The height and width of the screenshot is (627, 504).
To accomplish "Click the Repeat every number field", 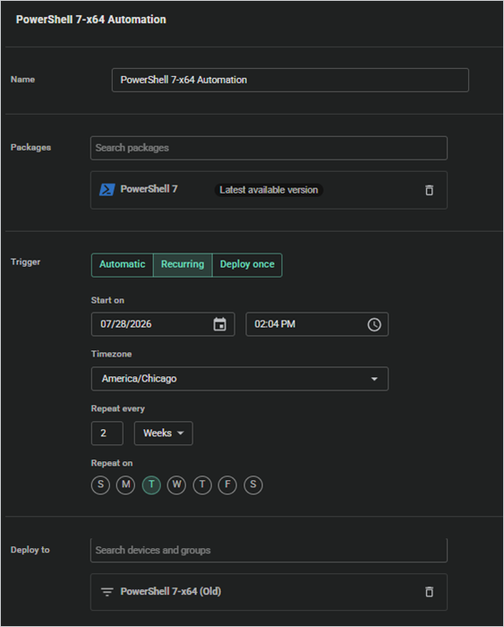I will pos(107,433).
